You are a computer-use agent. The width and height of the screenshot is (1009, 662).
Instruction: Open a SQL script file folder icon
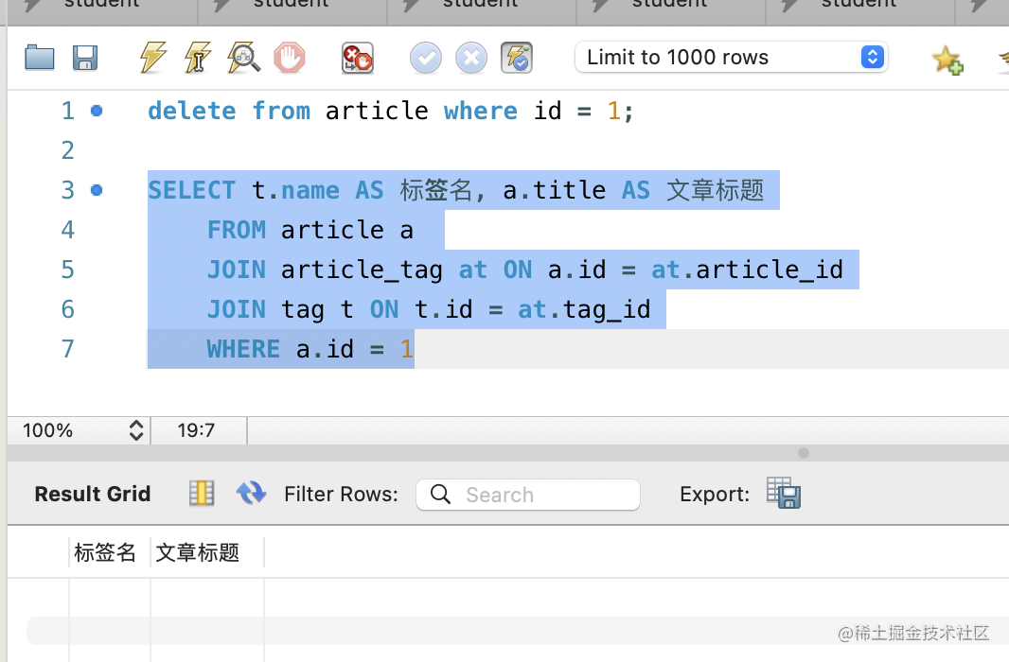click(39, 58)
